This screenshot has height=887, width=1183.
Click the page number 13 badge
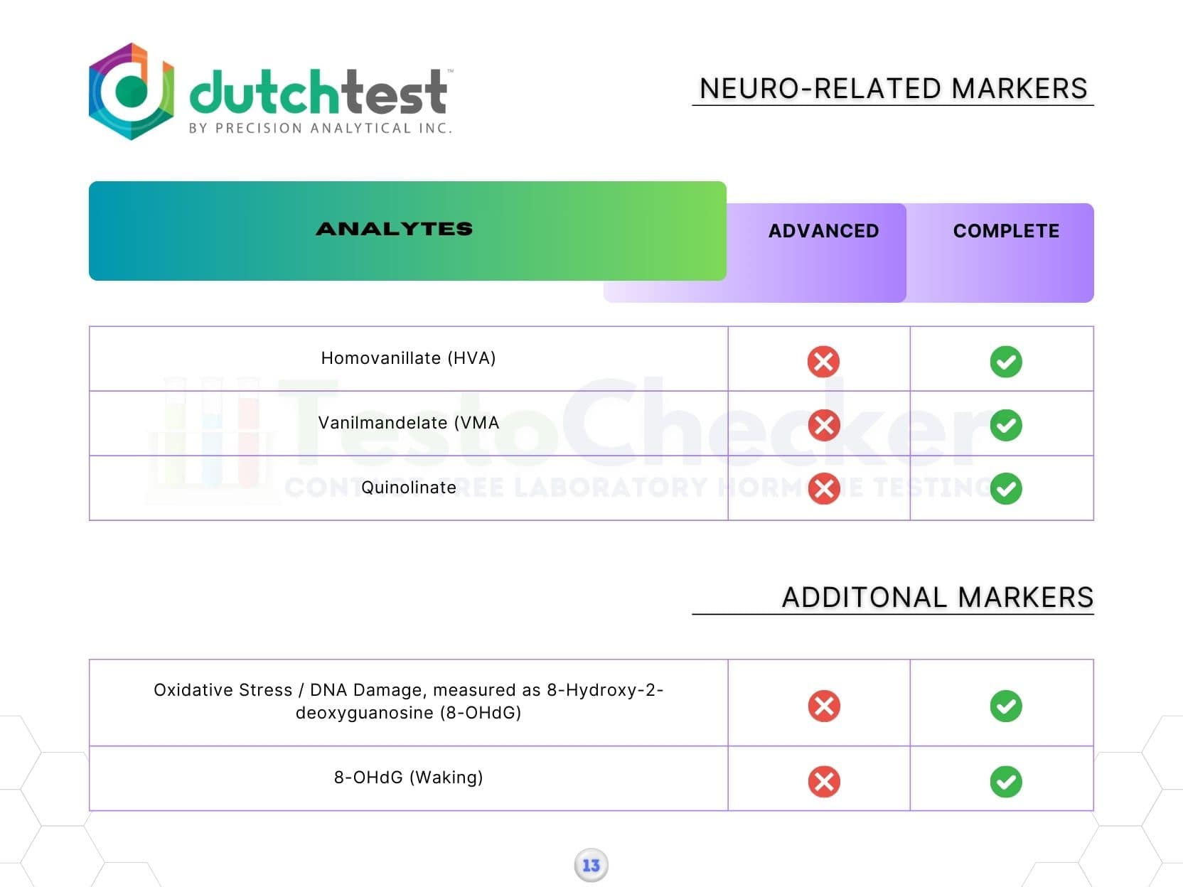[591, 865]
